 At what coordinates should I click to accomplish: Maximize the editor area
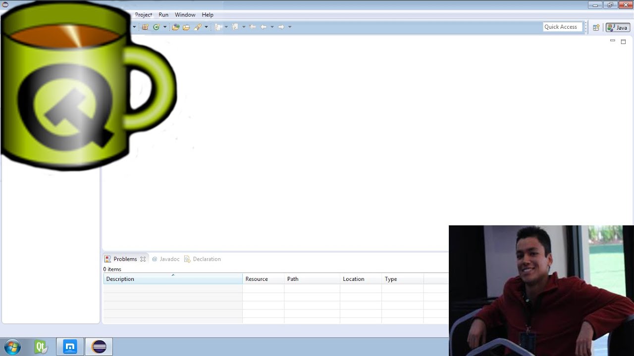click(623, 42)
